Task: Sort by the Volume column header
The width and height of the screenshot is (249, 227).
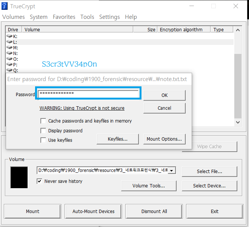Action: click(x=77, y=29)
